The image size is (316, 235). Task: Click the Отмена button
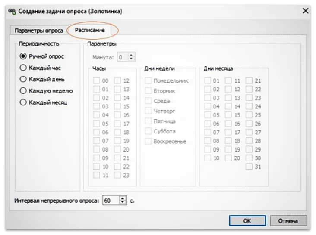(288, 221)
